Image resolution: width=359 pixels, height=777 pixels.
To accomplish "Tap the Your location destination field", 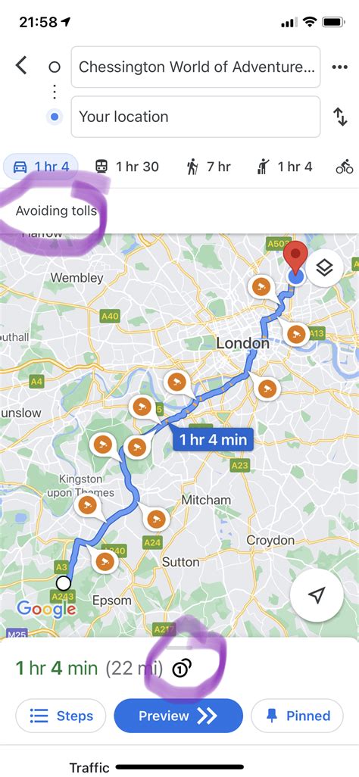I will 196,117.
